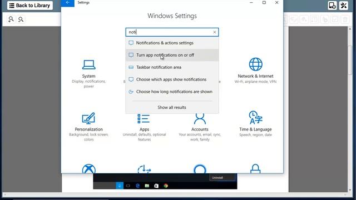Select Turn app notifications on or off

(172, 55)
